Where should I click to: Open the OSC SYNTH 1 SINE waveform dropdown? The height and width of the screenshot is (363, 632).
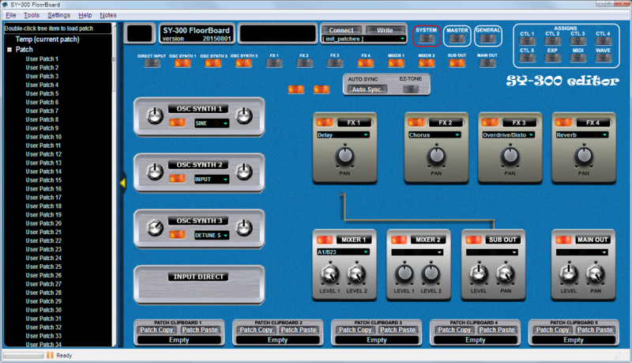click(x=212, y=123)
